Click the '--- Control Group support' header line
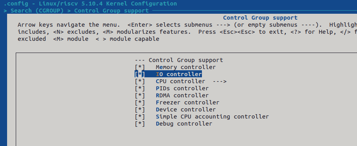357x146 pixels. pyautogui.click(x=179, y=60)
